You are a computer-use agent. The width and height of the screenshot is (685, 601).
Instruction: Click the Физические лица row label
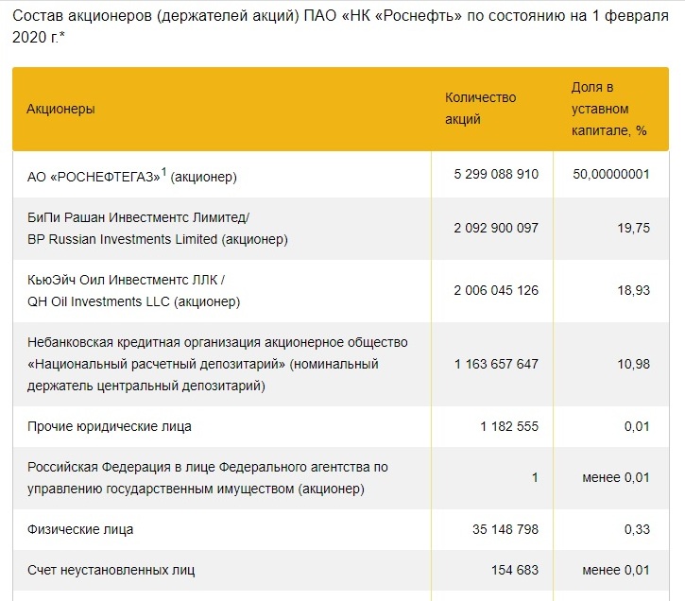80,529
